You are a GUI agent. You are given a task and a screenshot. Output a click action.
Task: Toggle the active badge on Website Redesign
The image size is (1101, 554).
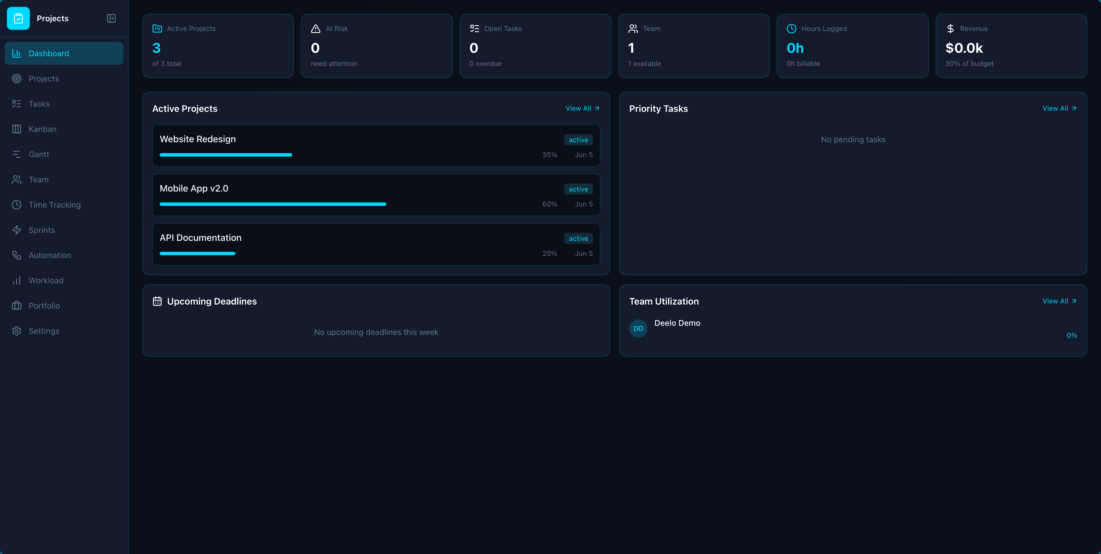tap(578, 140)
